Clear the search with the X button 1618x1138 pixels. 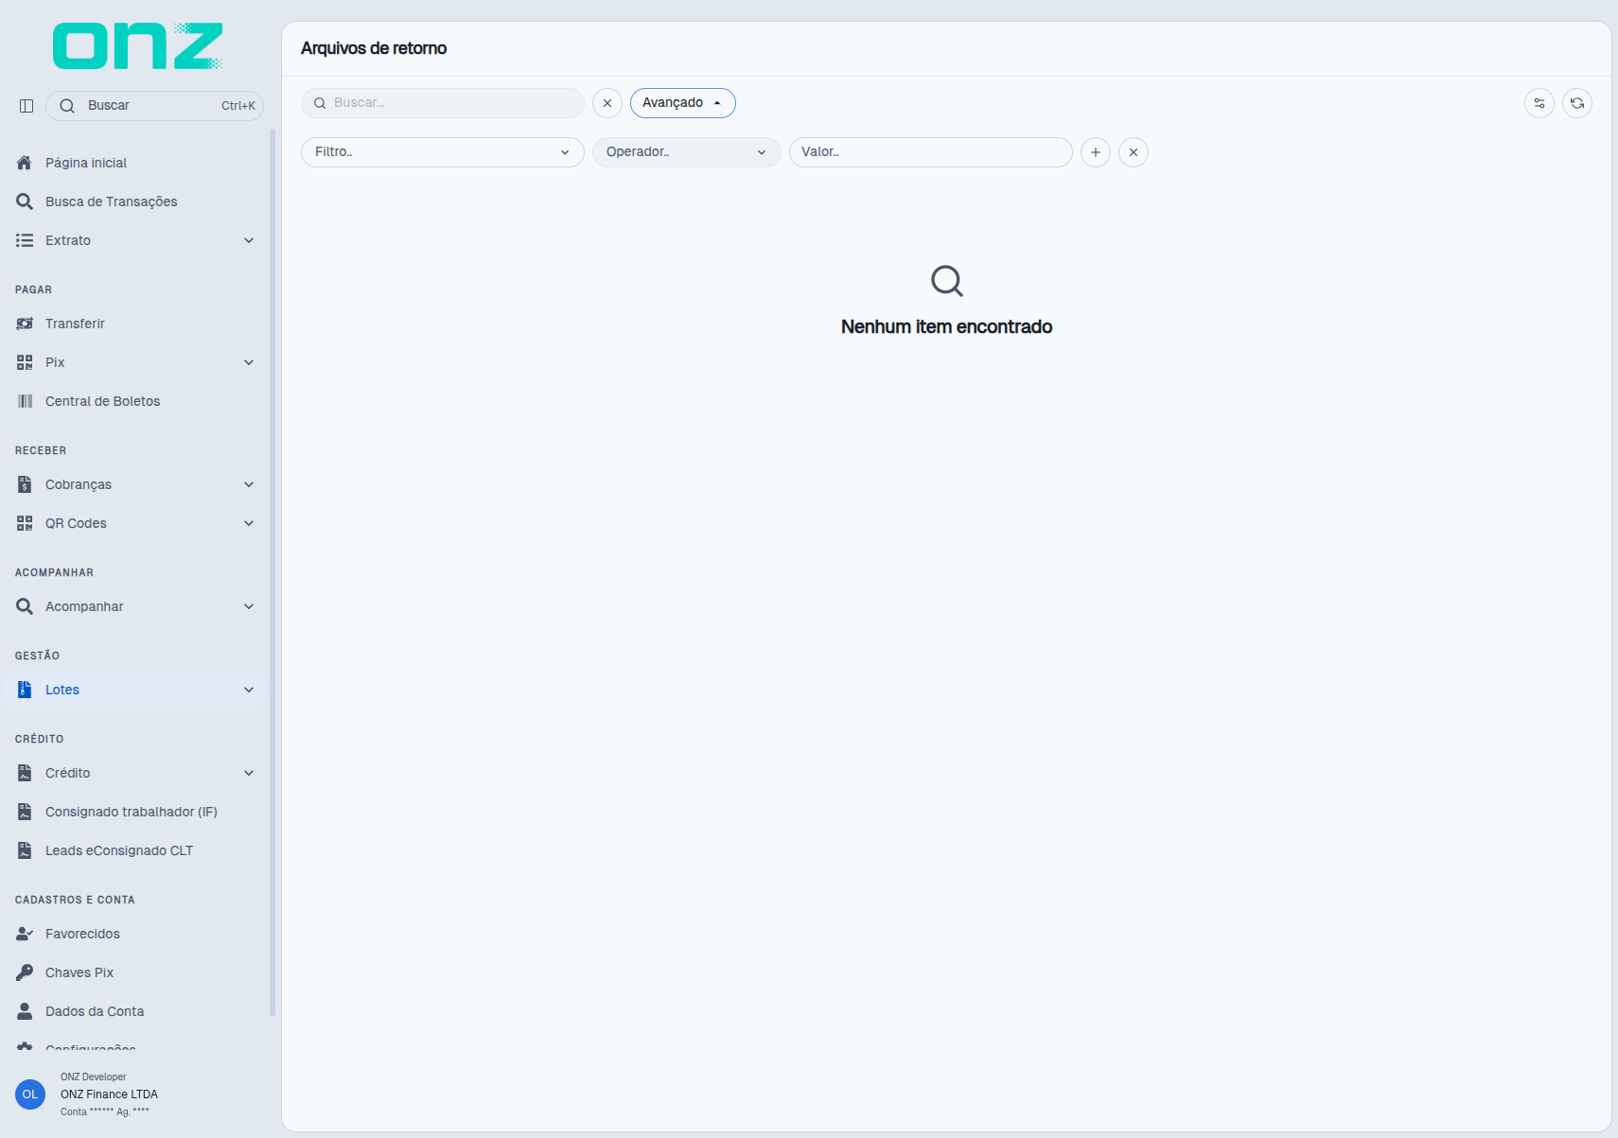coord(607,103)
